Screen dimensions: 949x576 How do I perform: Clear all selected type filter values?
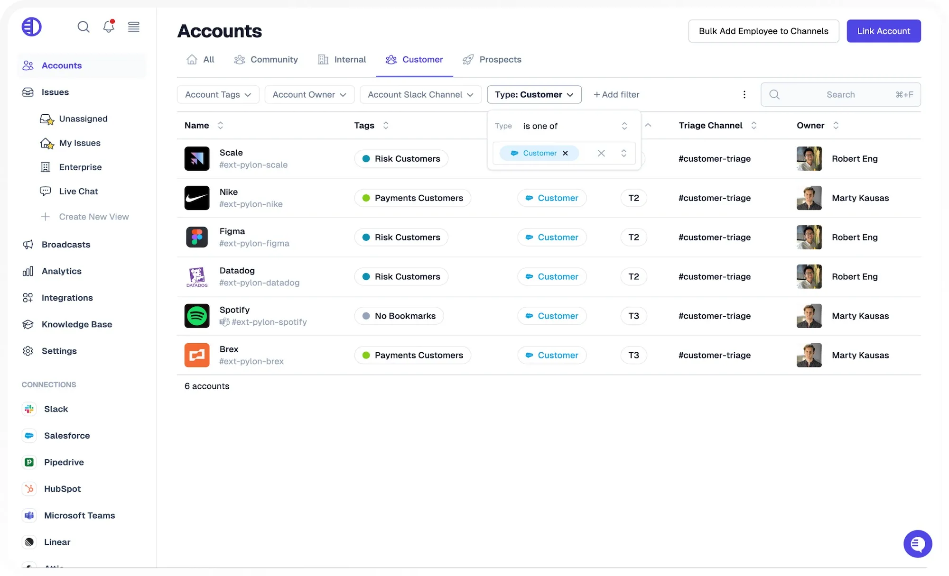point(601,153)
